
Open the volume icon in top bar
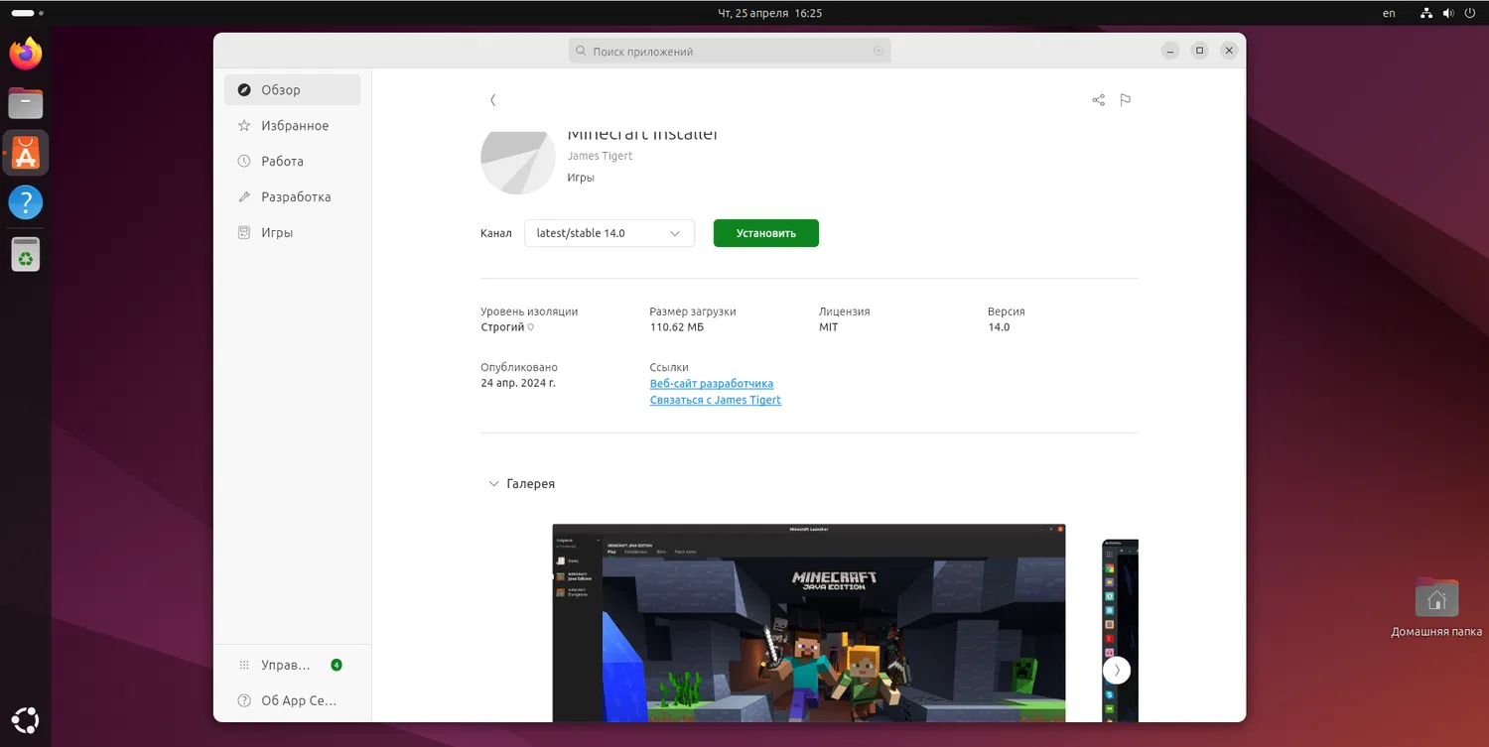[x=1448, y=13]
